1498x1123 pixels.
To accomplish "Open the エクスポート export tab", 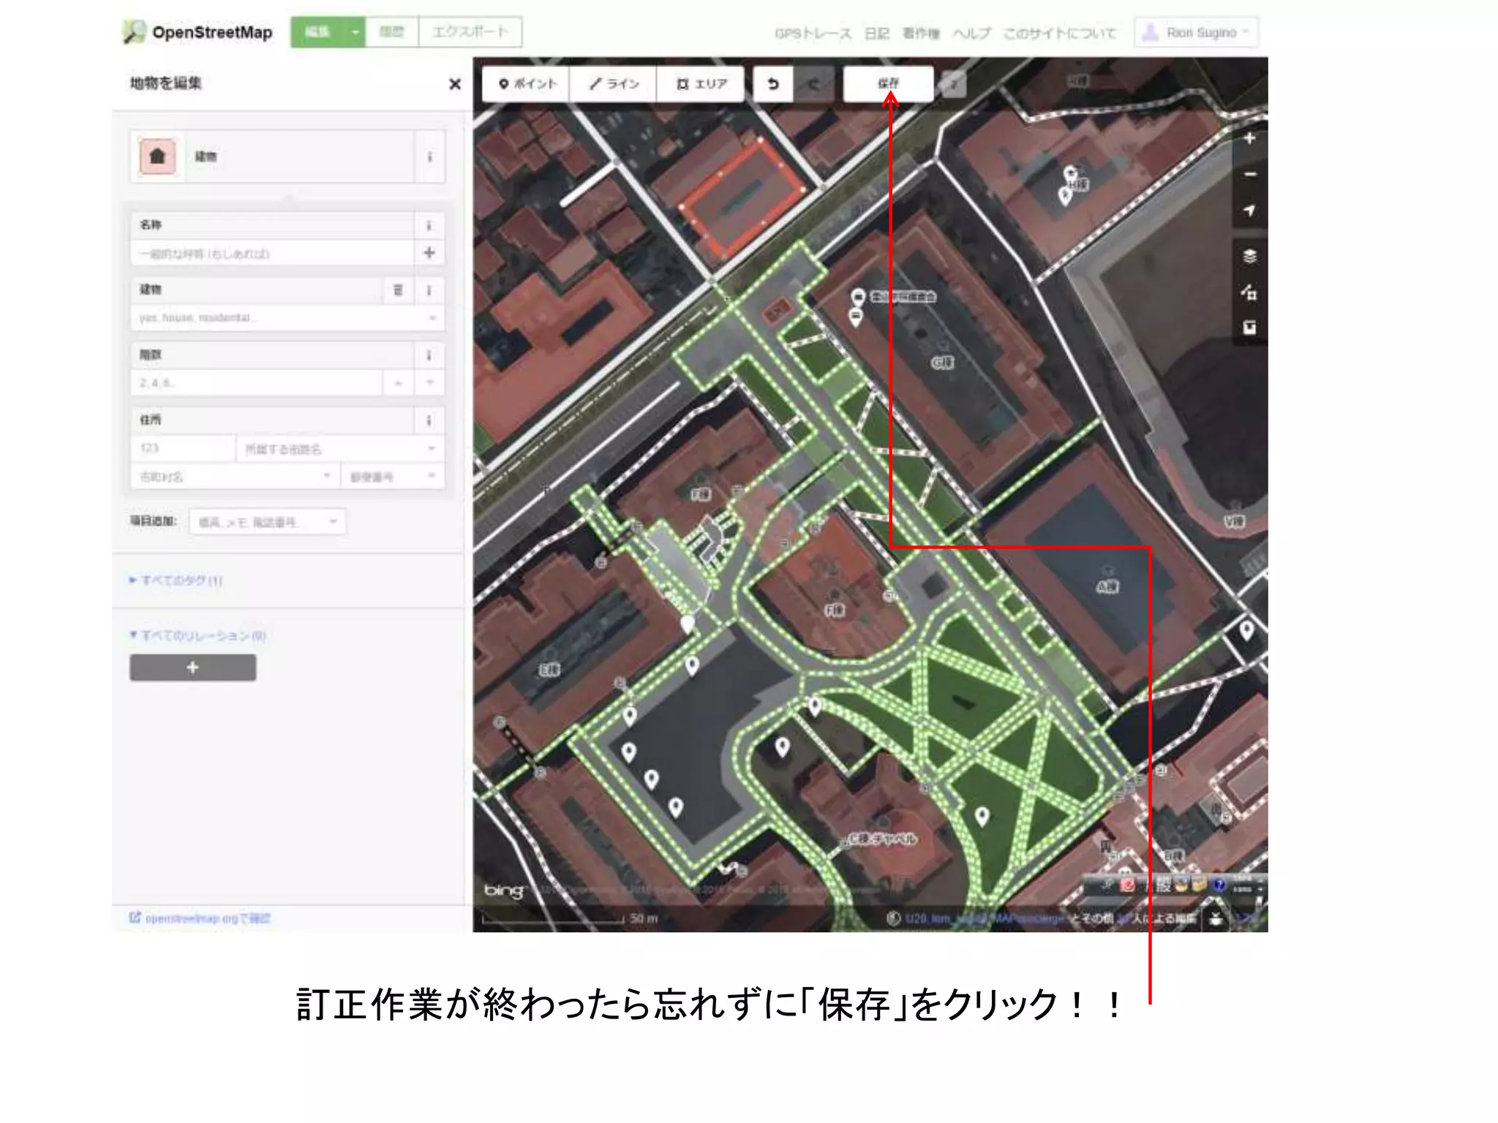I will [x=470, y=32].
